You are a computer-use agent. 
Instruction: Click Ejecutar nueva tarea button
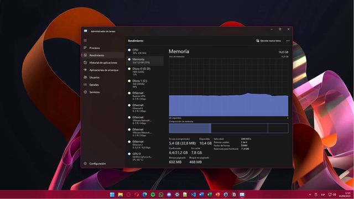[x=268, y=41]
